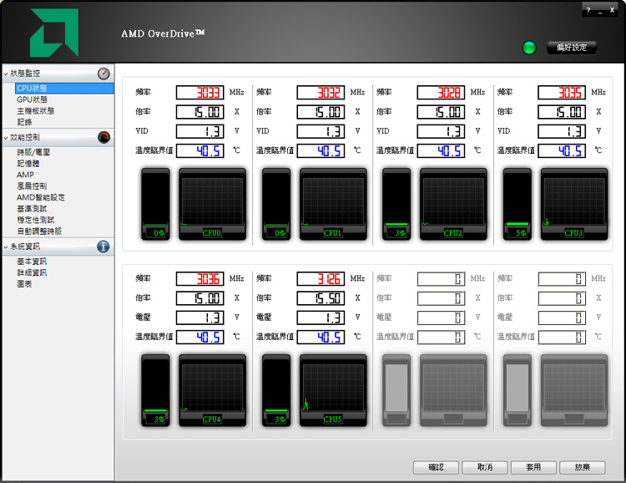Click the performance control speedometer icon

[103, 138]
